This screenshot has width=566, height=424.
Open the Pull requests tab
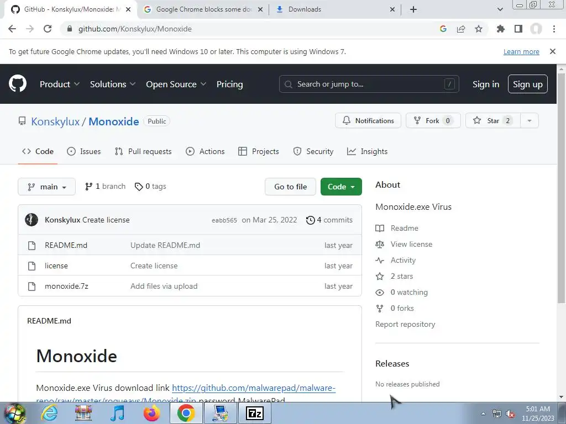[143, 151]
